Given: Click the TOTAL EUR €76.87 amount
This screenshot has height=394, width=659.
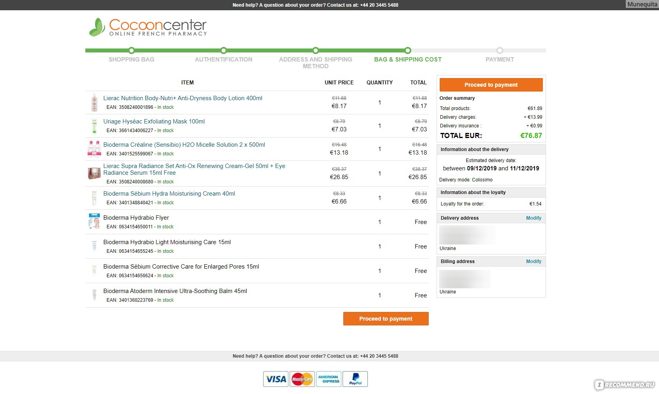Looking at the screenshot, I should (x=531, y=136).
